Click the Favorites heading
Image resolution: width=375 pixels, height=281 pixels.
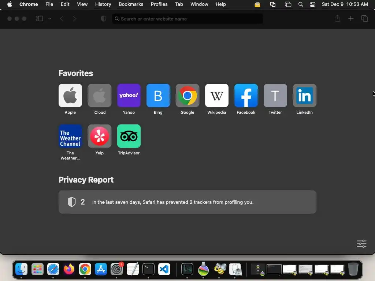point(75,73)
